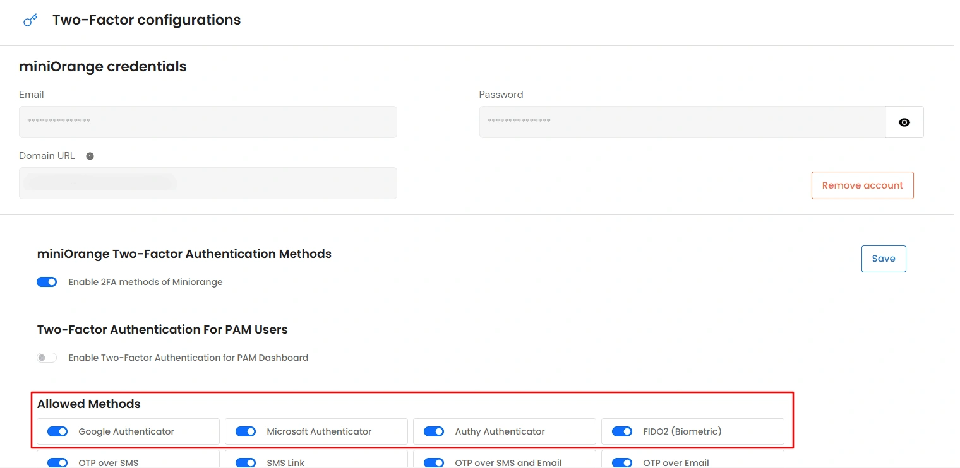Switch off Authy Authenticator

[x=434, y=431]
